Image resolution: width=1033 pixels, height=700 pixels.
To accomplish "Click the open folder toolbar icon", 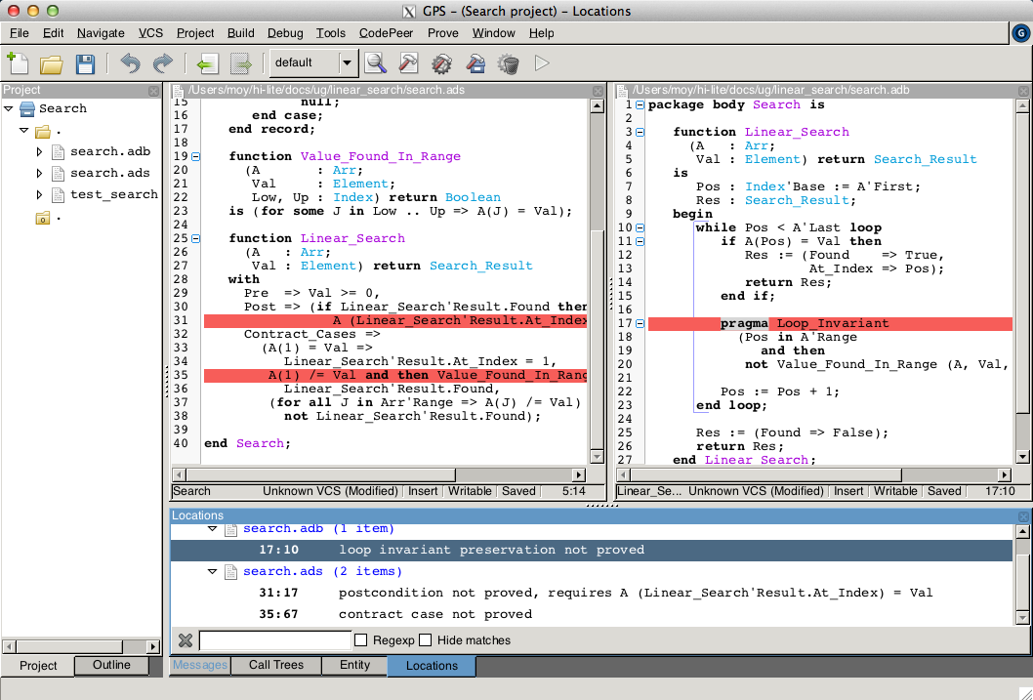I will 52,63.
